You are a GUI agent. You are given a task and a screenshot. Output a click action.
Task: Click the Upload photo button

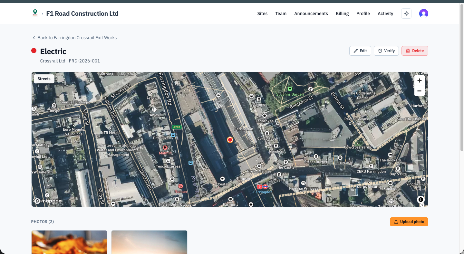[409, 222]
